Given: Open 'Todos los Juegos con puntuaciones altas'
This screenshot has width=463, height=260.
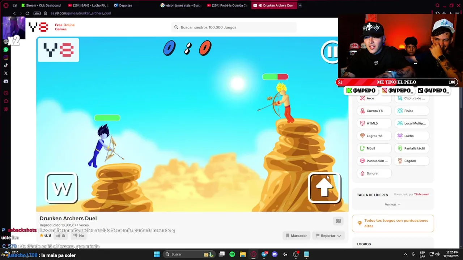Looking at the screenshot, I should tap(393, 223).
